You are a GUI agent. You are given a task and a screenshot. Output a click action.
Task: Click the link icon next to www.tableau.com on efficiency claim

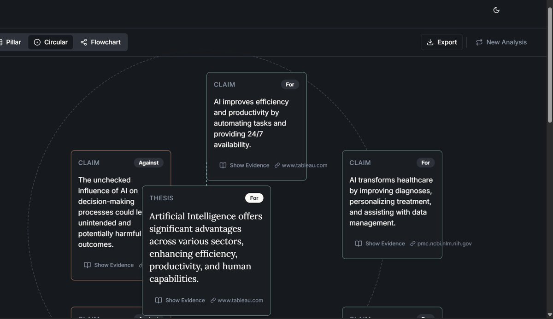coord(276,165)
